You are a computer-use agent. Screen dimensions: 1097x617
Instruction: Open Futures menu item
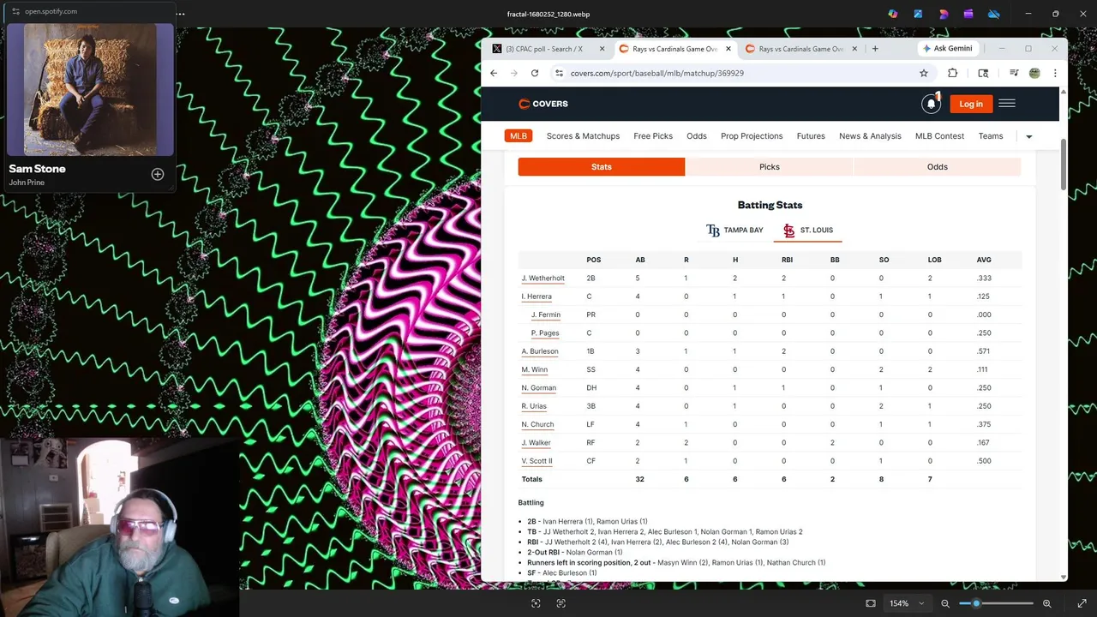click(811, 136)
